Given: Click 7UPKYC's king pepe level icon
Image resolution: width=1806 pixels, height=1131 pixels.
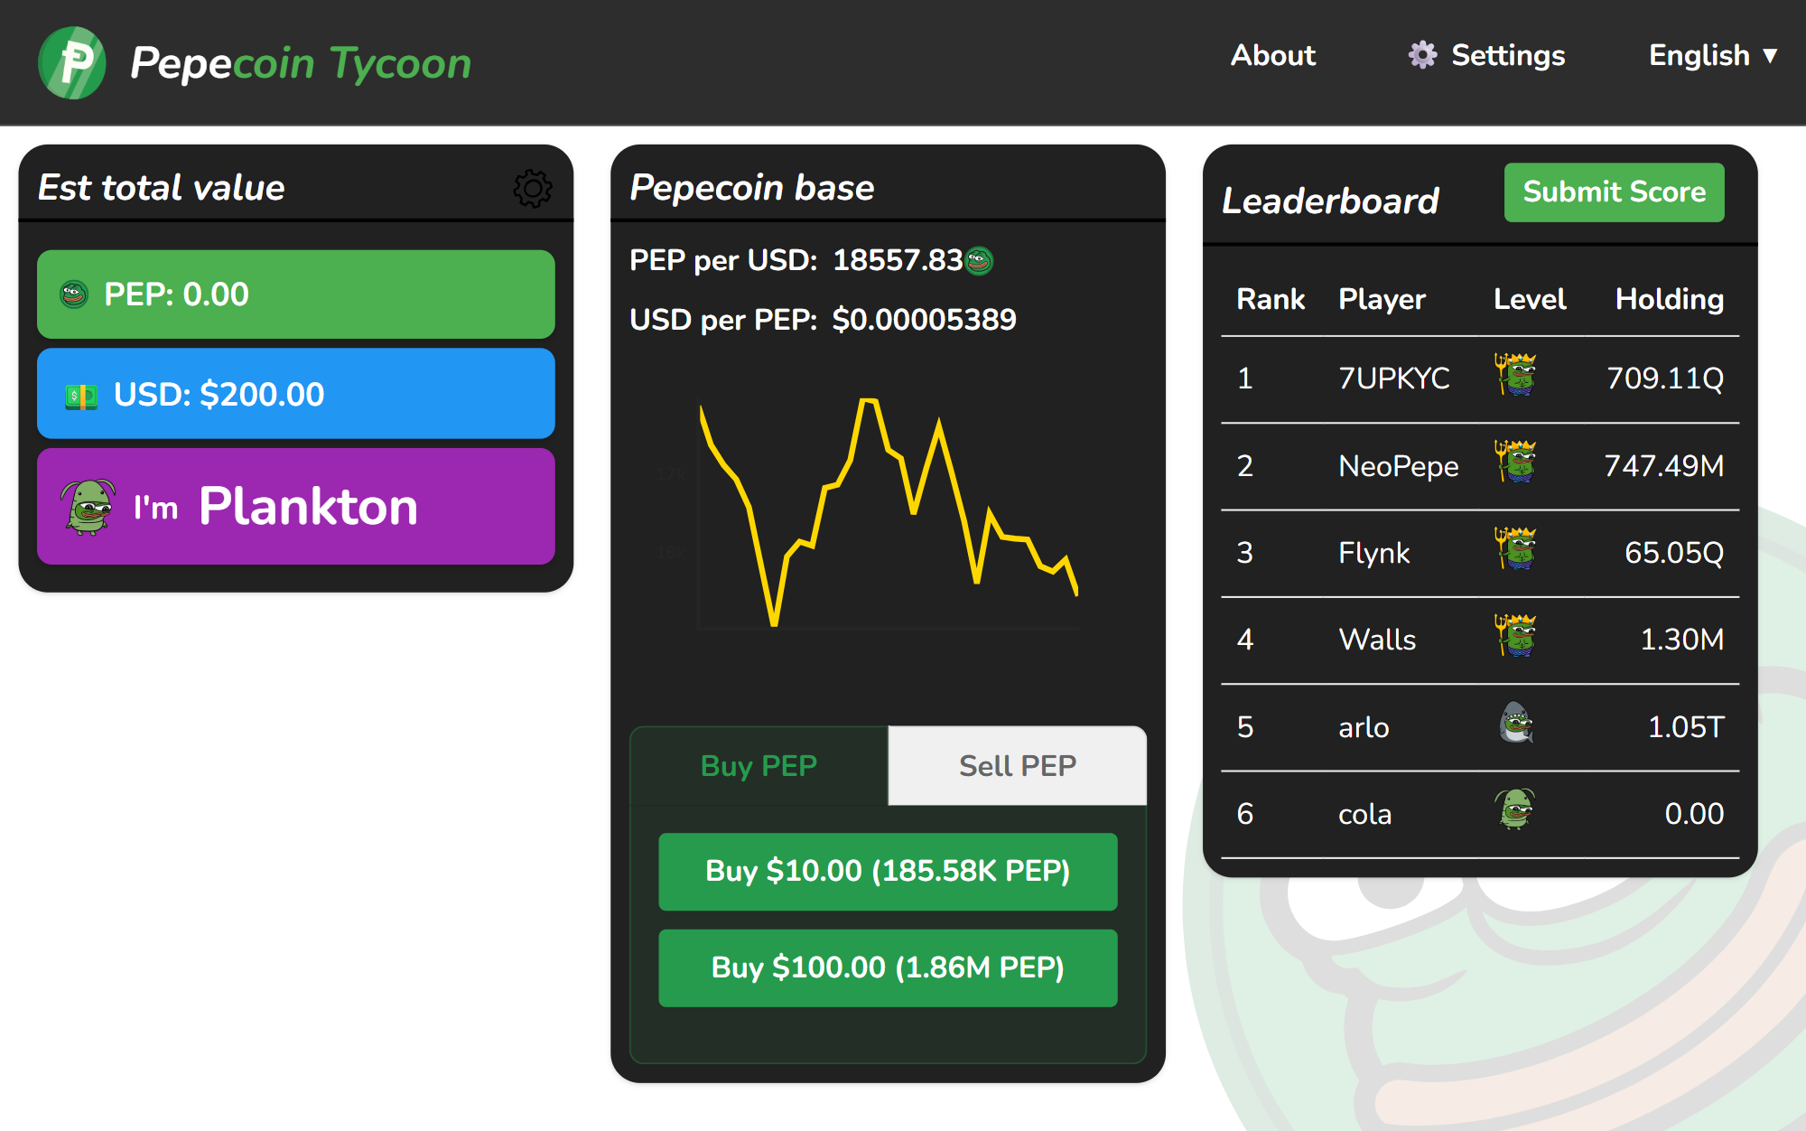Looking at the screenshot, I should click(x=1515, y=375).
